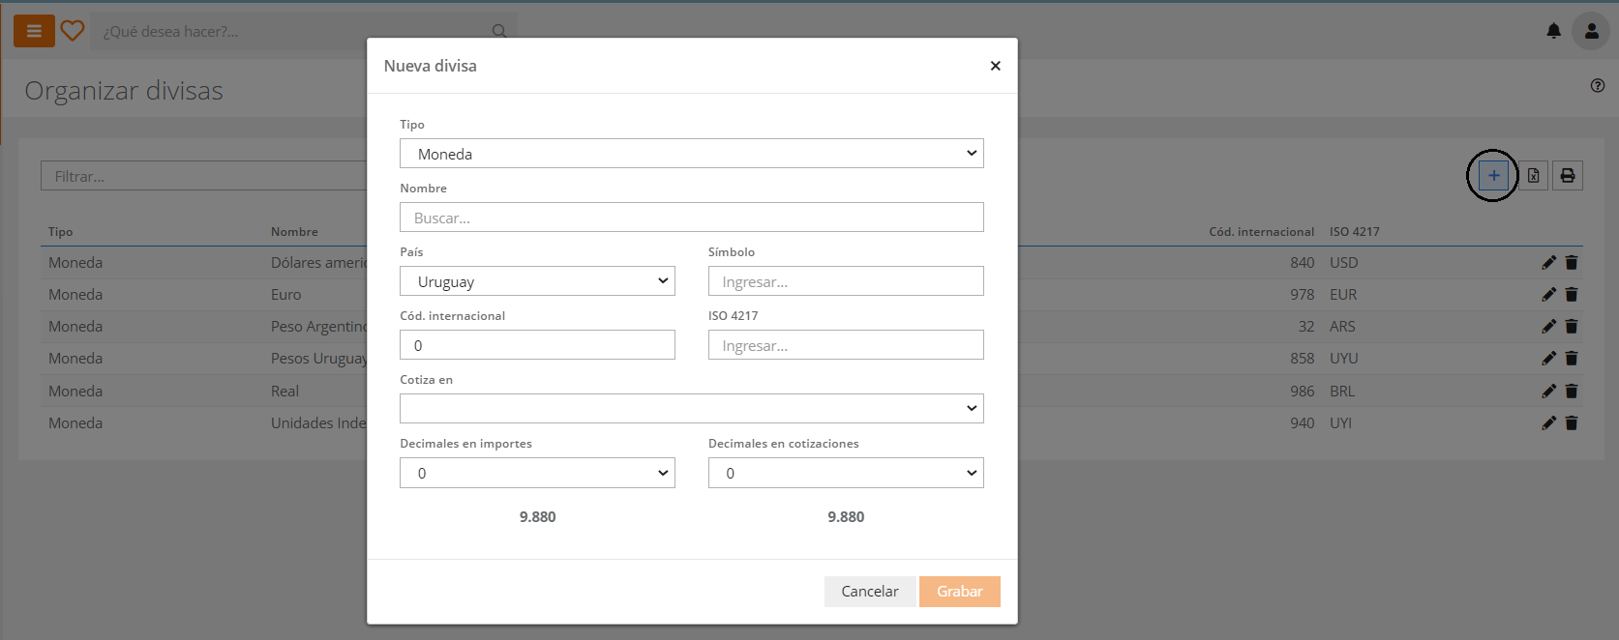The height and width of the screenshot is (640, 1619).
Task: Click the heart favorites icon
Action: 73,31
